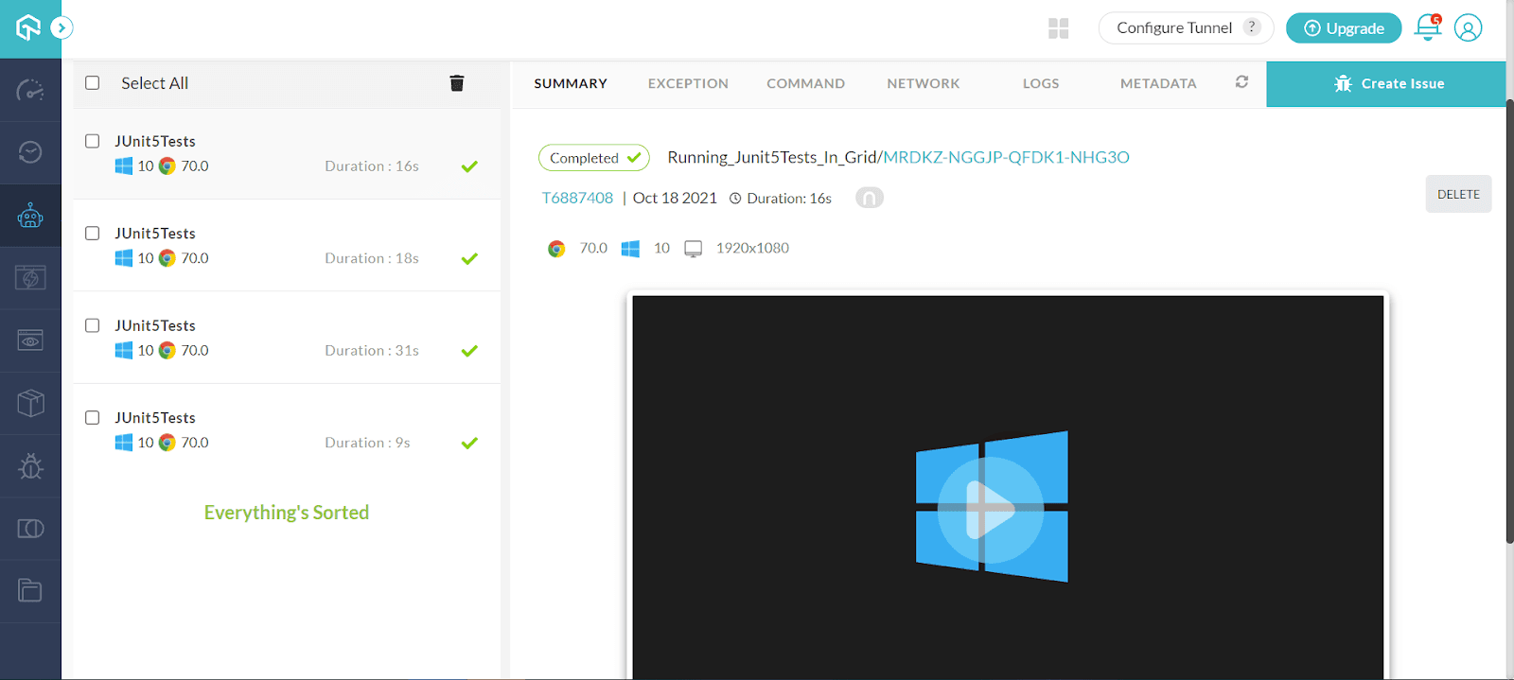The width and height of the screenshot is (1514, 680).
Task: Expand the sidebar with the arrow toggle
Action: (62, 27)
